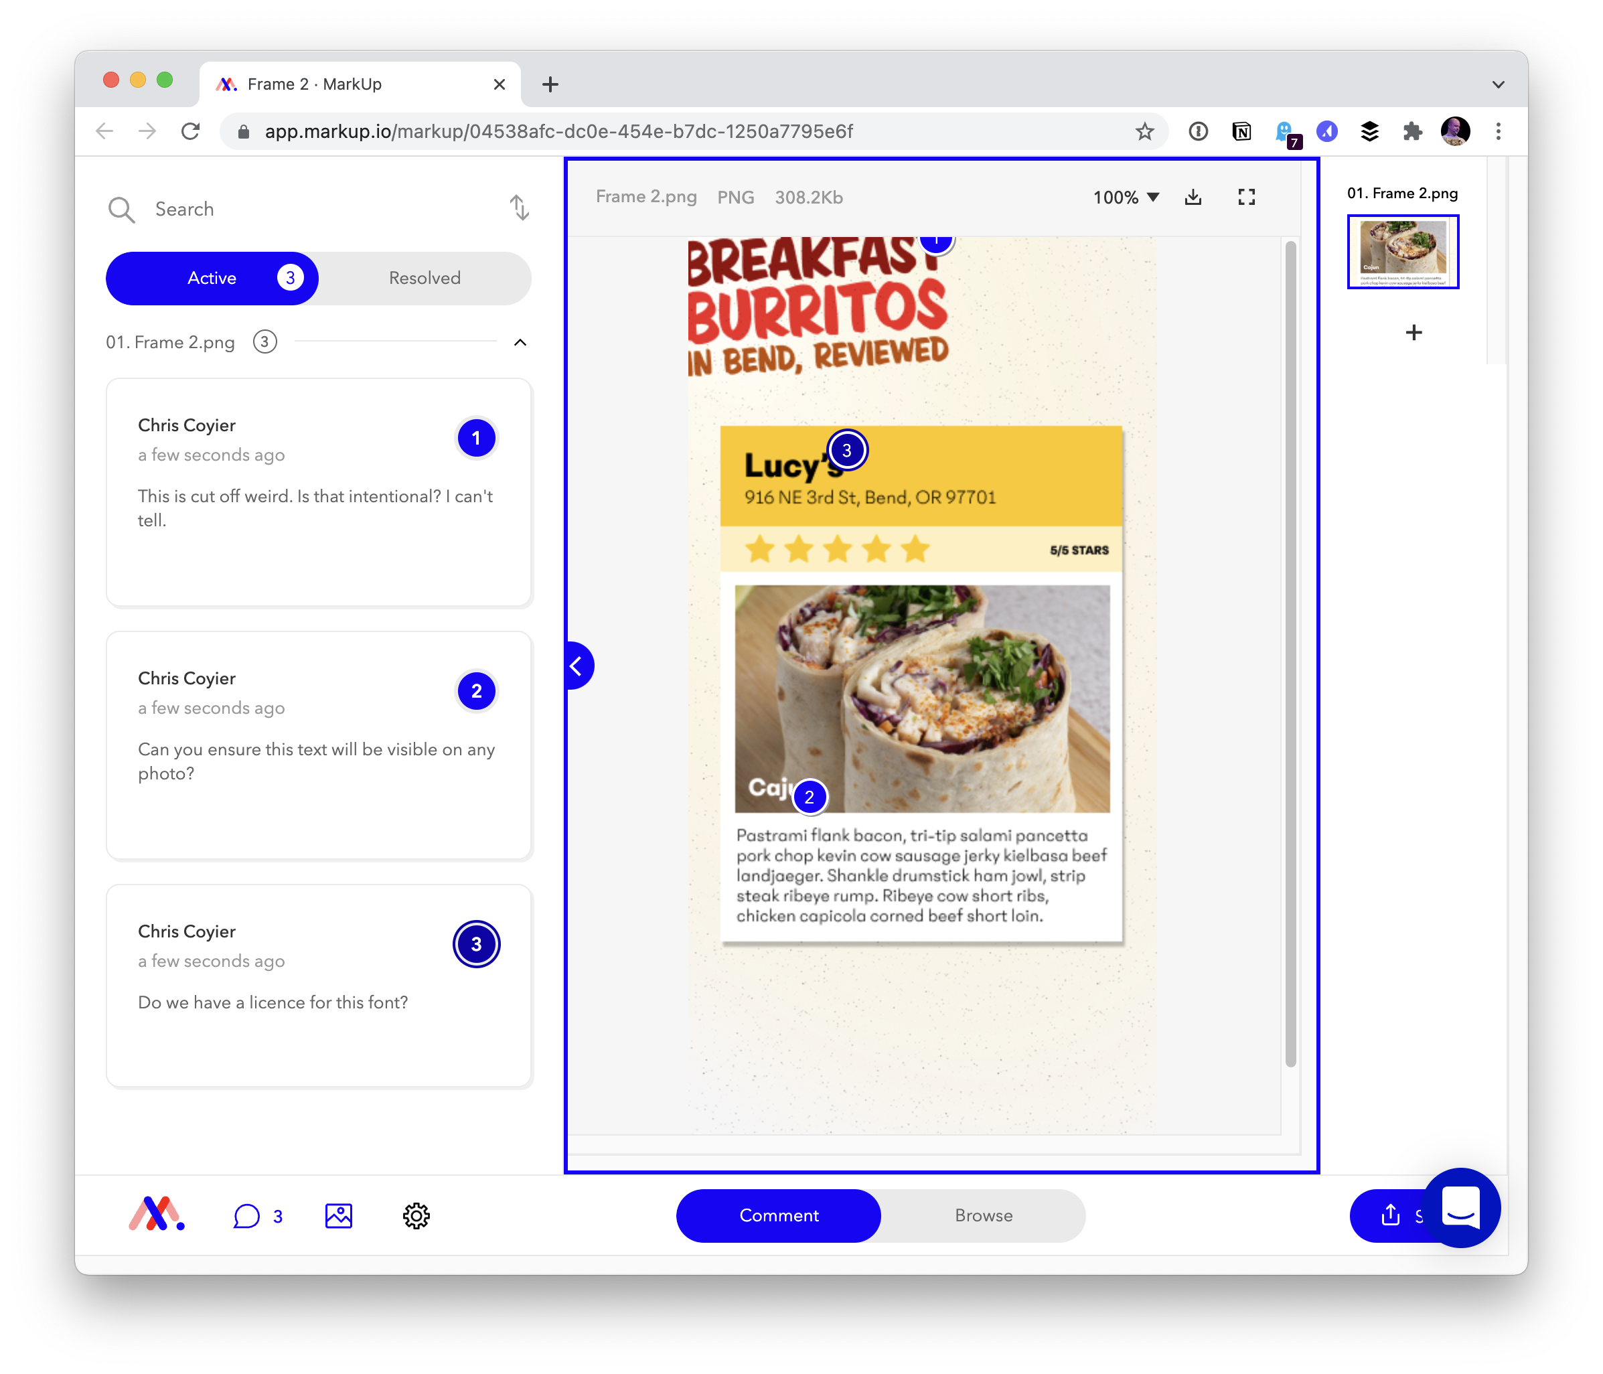Screen dimensions: 1603x1374
Task: Collapse the 01. Frame 2.png comment group
Action: 520,342
